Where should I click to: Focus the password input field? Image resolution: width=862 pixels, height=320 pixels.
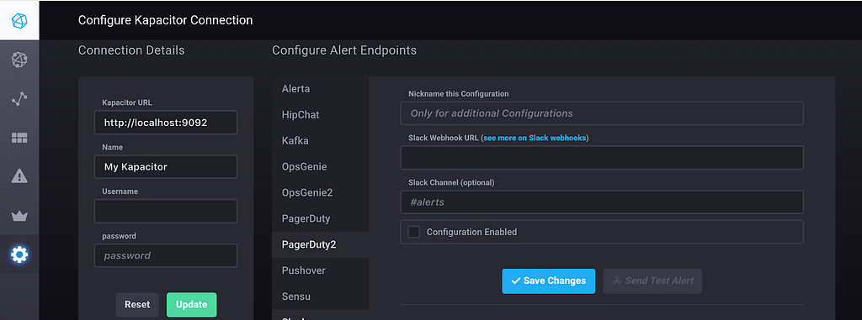(166, 256)
